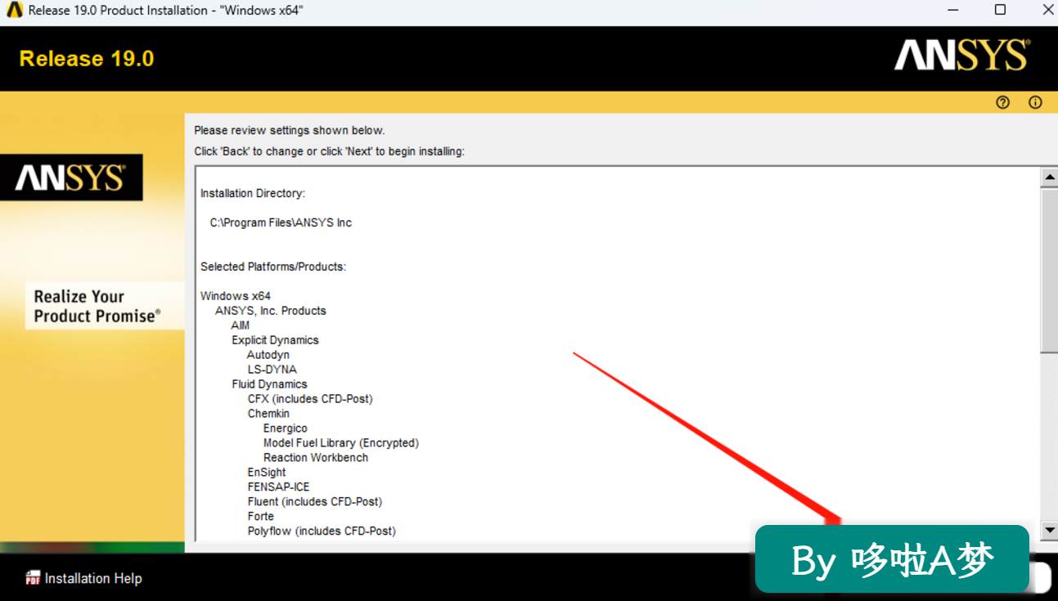The height and width of the screenshot is (601, 1058).
Task: Click the scroll up arrow of settings list
Action: click(x=1049, y=177)
